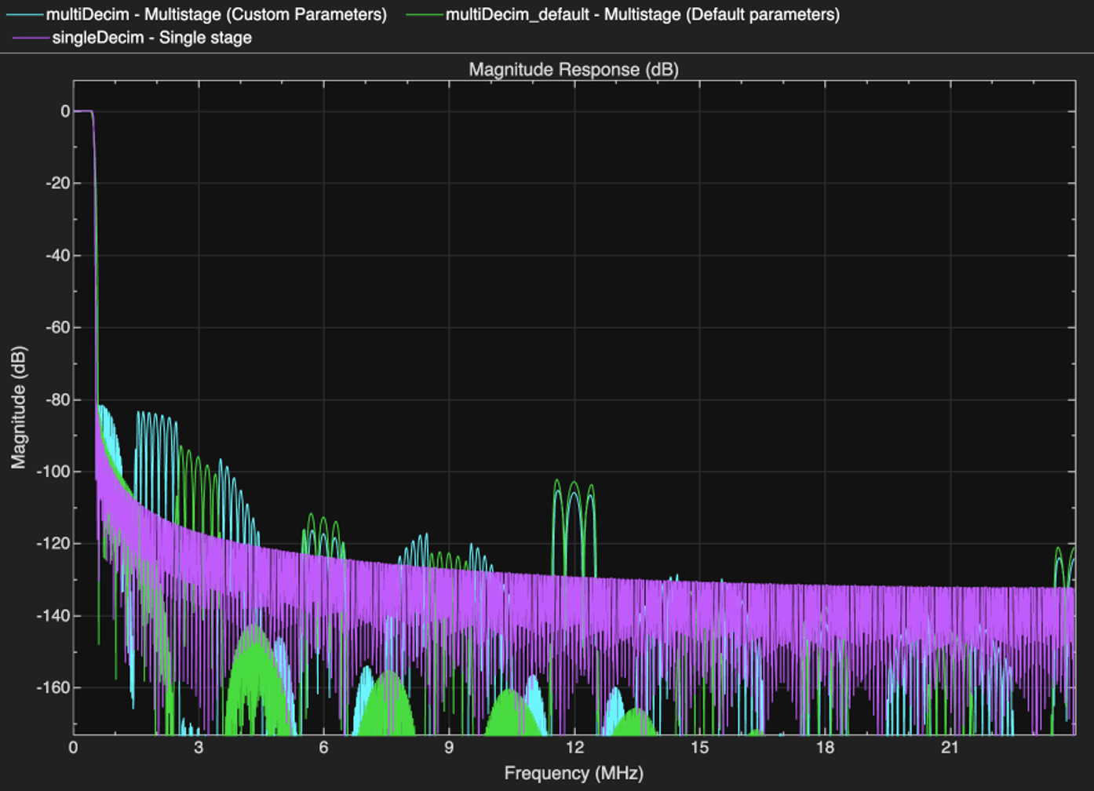The height and width of the screenshot is (791, 1094).
Task: Toggle the singleDecim Single stage legend entry
Action: tap(151, 38)
